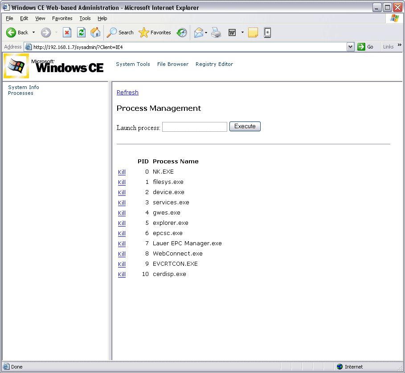Viewport: 405px width, 373px height.
Task: Open the Registry Editor link
Action: click(x=214, y=64)
